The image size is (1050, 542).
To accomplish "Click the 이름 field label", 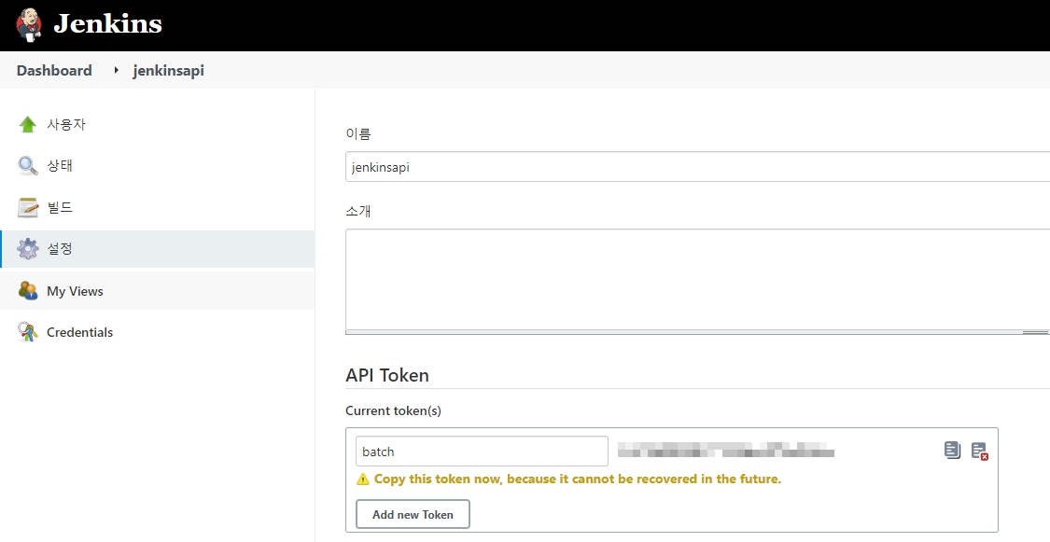I will tap(358, 133).
